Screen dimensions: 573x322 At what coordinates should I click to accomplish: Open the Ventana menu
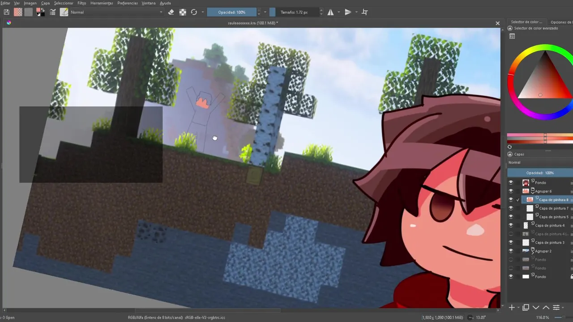click(149, 3)
